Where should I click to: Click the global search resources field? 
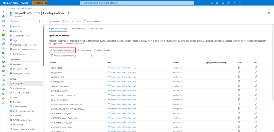tap(137, 3)
